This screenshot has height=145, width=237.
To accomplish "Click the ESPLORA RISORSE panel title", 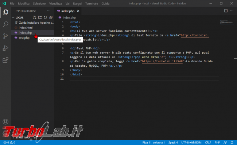I will 26,11.
